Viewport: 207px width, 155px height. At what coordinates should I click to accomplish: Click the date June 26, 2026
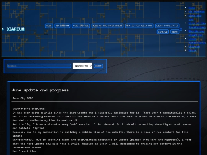[23, 98]
